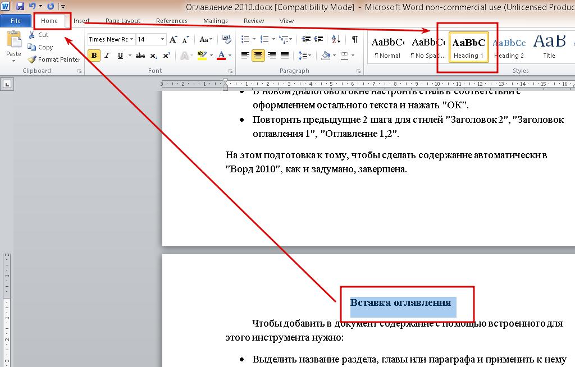Click the Format Painter brush icon
Viewport: 575px width, 367px height.
pyautogui.click(x=33, y=59)
